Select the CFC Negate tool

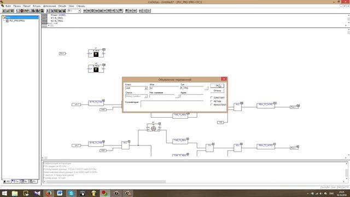pos(113,11)
